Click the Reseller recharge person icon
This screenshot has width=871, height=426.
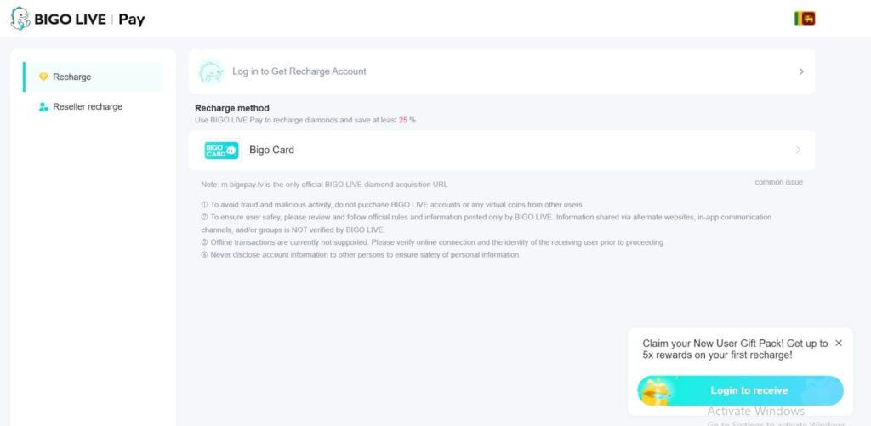point(43,107)
